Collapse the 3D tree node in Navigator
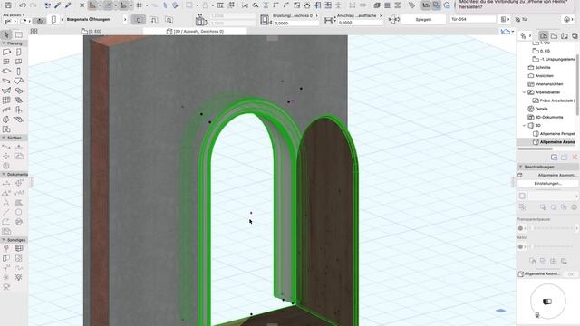 pos(524,126)
